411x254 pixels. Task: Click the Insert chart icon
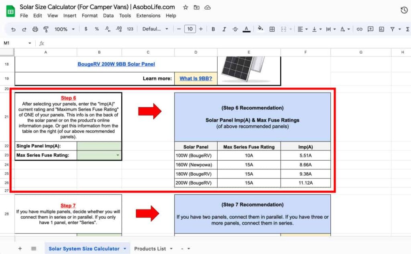tap(381, 29)
